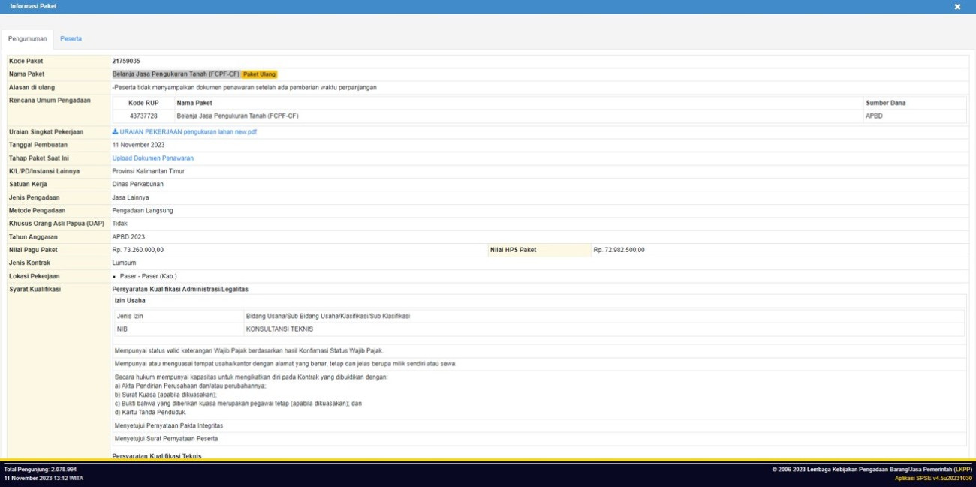Open the Upload Dokumen Penawaran link
This screenshot has height=487, width=976.
(152, 158)
